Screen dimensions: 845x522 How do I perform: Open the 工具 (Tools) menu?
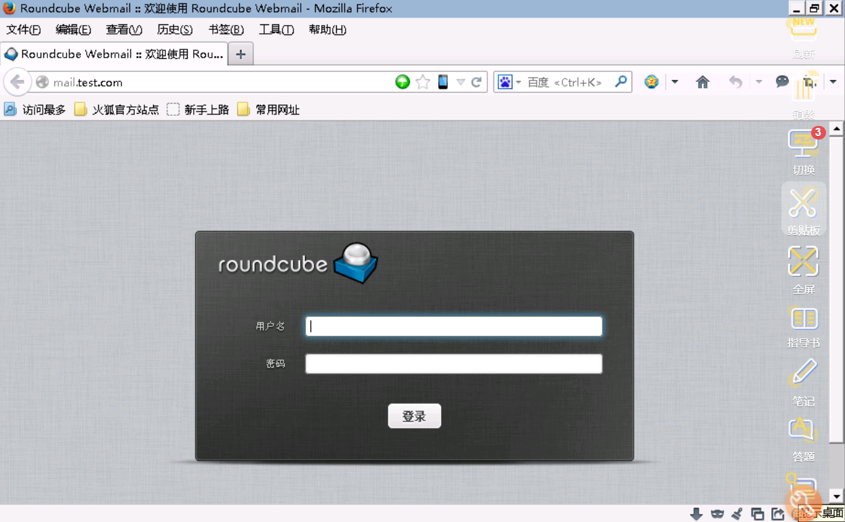pyautogui.click(x=276, y=30)
